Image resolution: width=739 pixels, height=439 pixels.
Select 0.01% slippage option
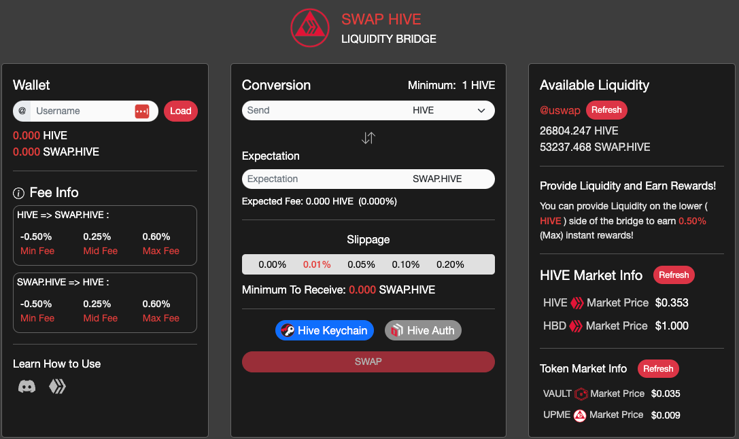coord(317,265)
